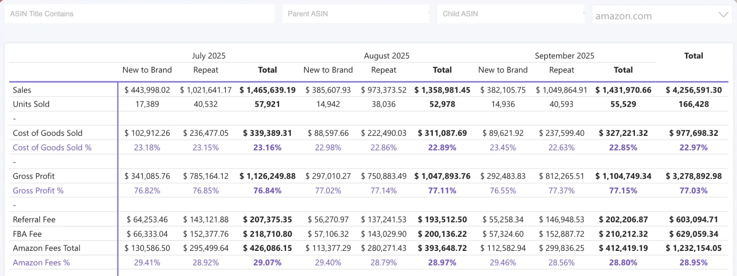Focus the Child ASIN filter field

click(x=511, y=14)
